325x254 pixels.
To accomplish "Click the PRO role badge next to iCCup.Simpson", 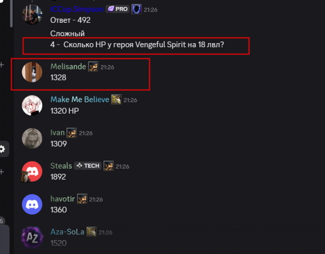I will tap(117, 9).
